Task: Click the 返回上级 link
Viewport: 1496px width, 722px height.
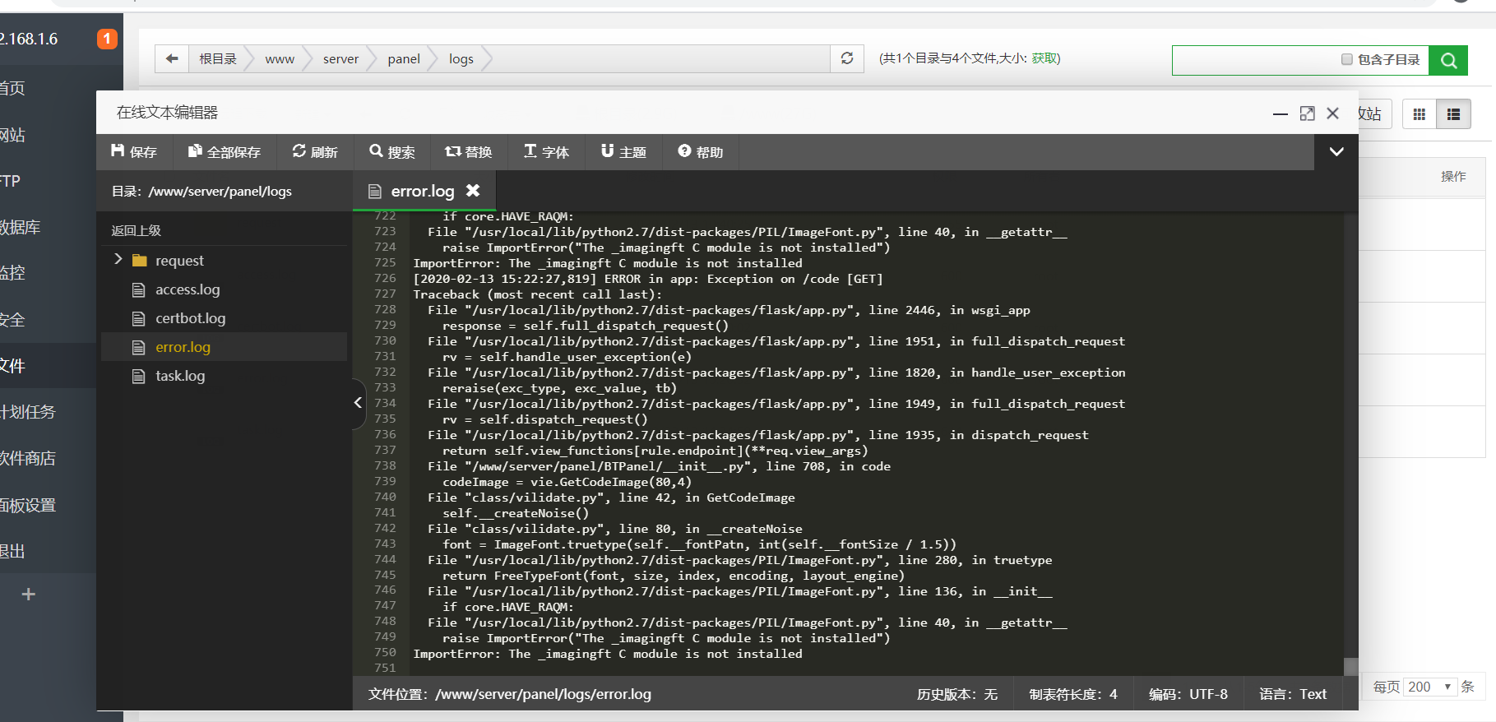Action: (137, 231)
